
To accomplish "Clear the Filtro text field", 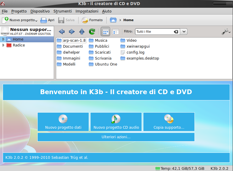I will 176,32.
